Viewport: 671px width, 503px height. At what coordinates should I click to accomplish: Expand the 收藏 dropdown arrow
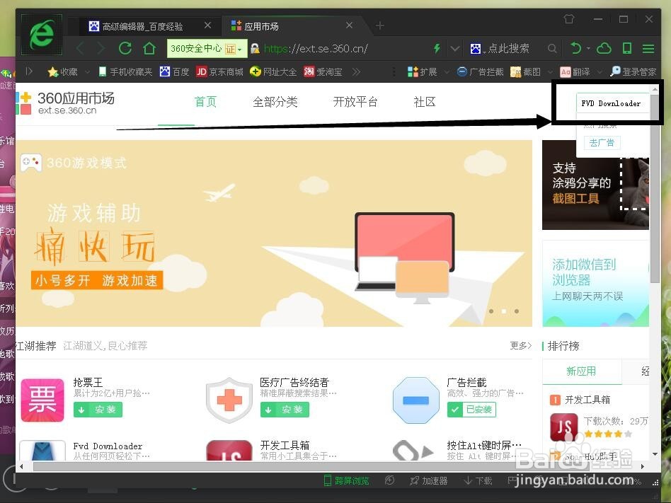tap(88, 72)
